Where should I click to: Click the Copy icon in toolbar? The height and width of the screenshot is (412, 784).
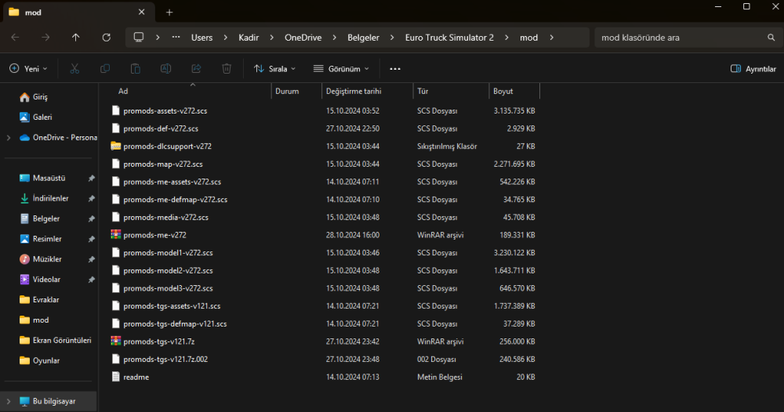pos(105,69)
